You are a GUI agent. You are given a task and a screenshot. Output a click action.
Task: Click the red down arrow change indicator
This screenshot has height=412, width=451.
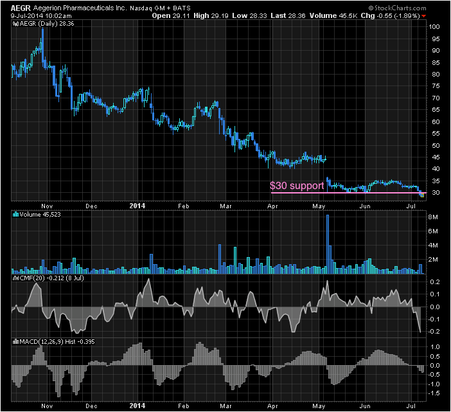click(423, 16)
